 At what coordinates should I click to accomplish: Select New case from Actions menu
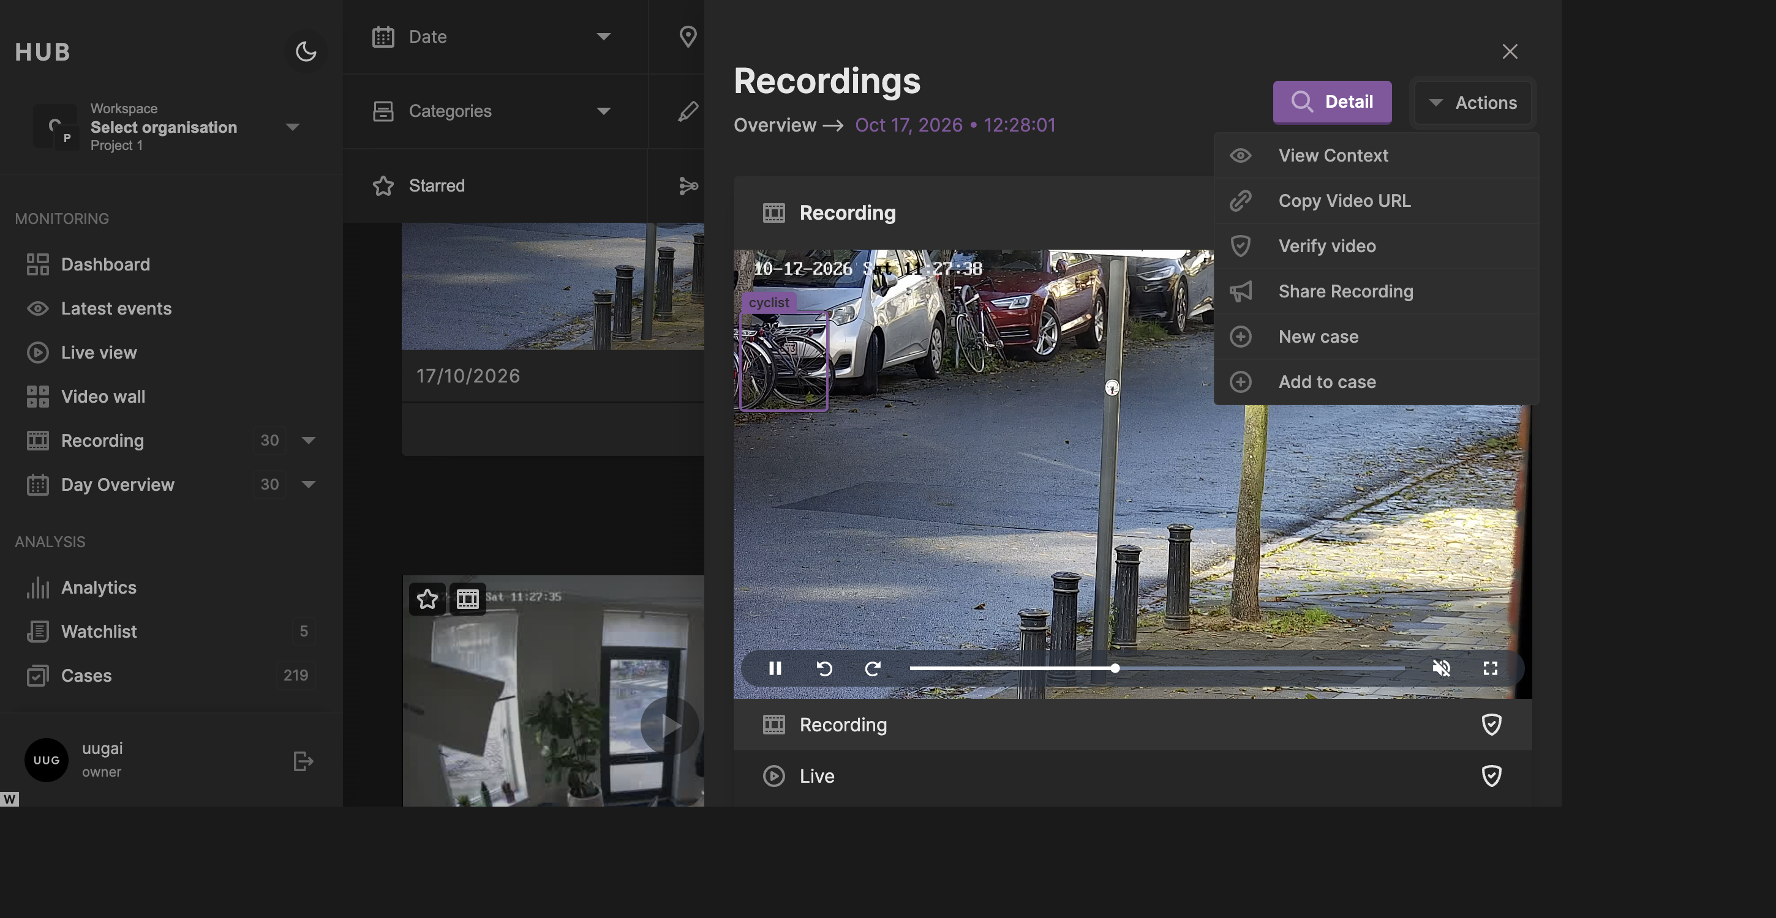(1376, 337)
